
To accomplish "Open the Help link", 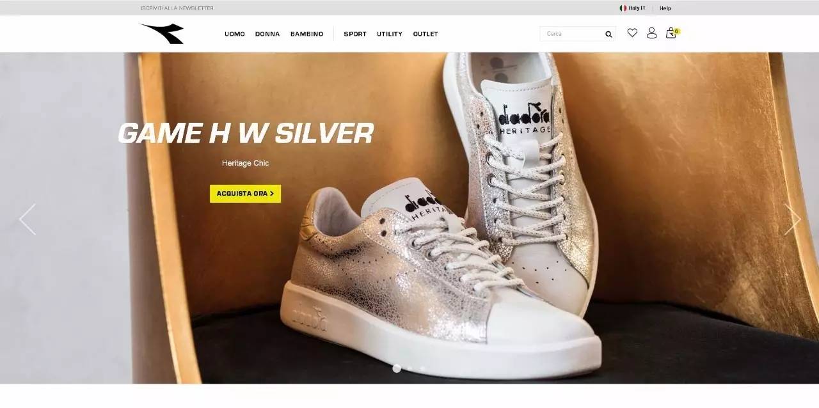I will [665, 8].
